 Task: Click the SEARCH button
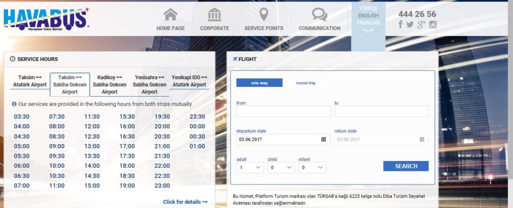pos(406,166)
